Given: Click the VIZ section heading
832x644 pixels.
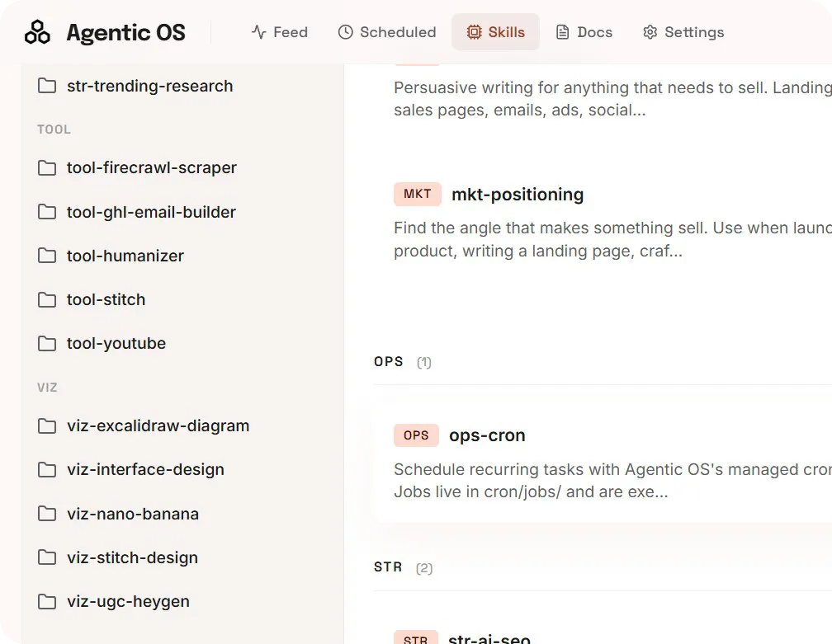Looking at the screenshot, I should click(x=47, y=388).
